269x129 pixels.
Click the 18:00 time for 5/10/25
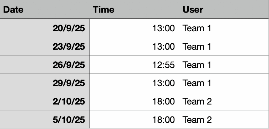[163, 120]
